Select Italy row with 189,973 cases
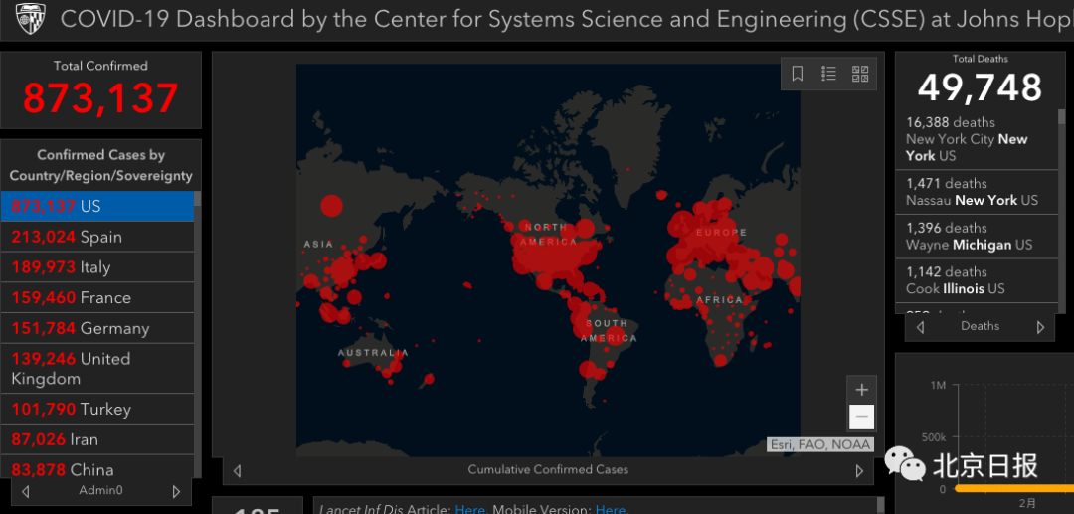Screen dimensions: 1074x514 click(x=97, y=266)
